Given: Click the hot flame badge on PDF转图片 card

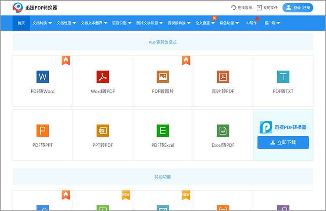Looking at the screenshot, I should point(186,60).
